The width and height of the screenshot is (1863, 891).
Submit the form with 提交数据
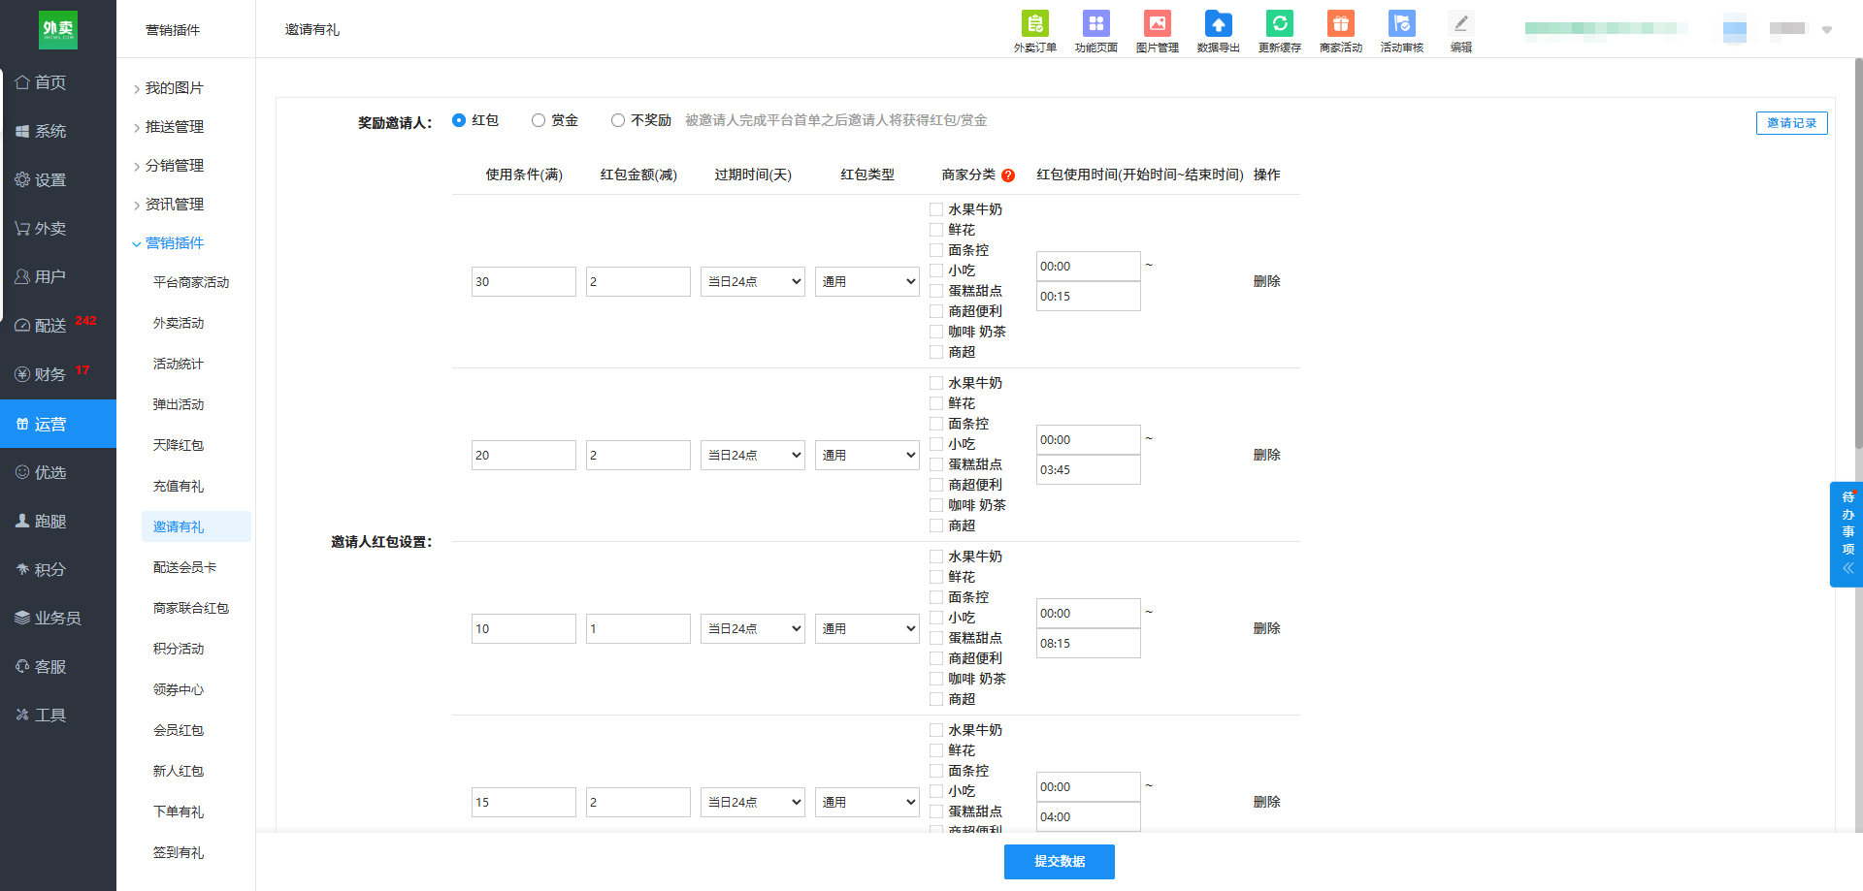pos(1059,861)
